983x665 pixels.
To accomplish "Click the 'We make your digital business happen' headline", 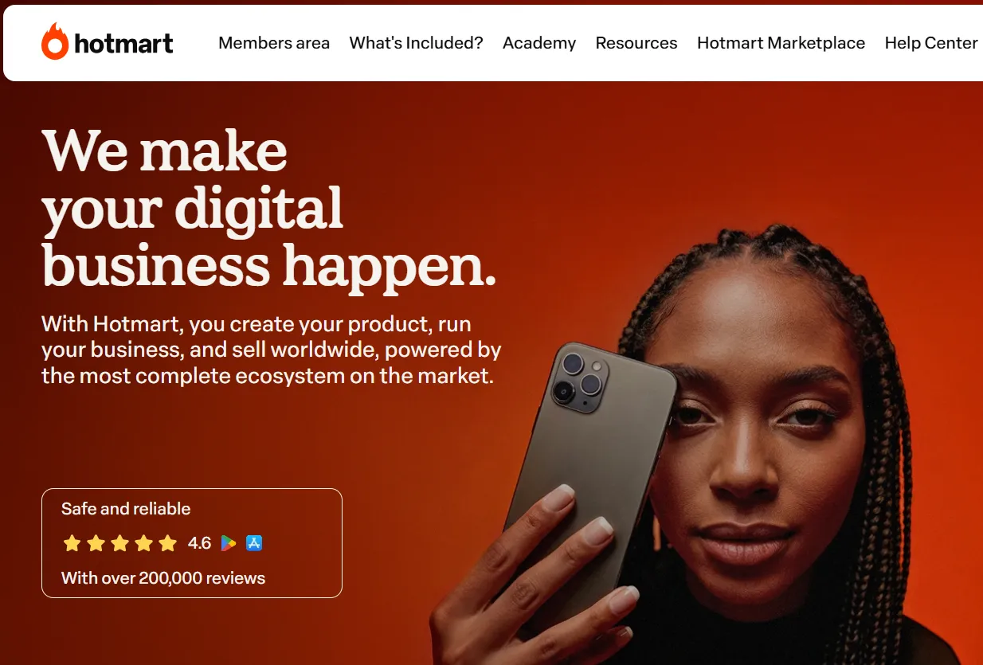I will point(269,209).
